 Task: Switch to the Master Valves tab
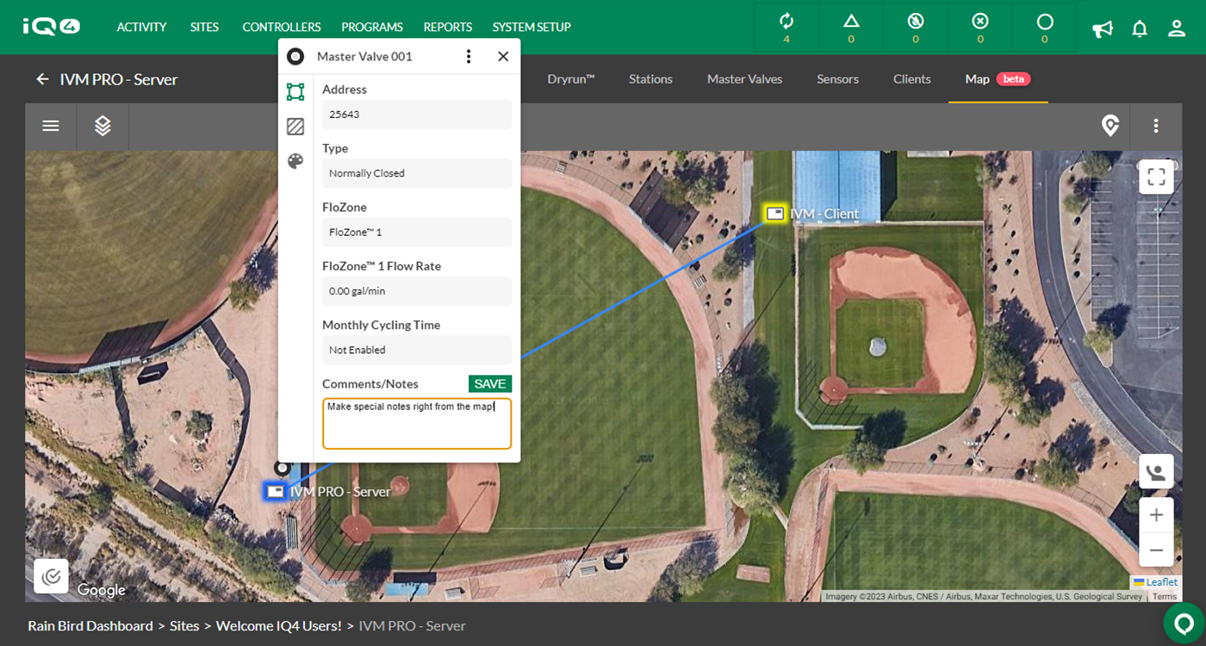[744, 78]
